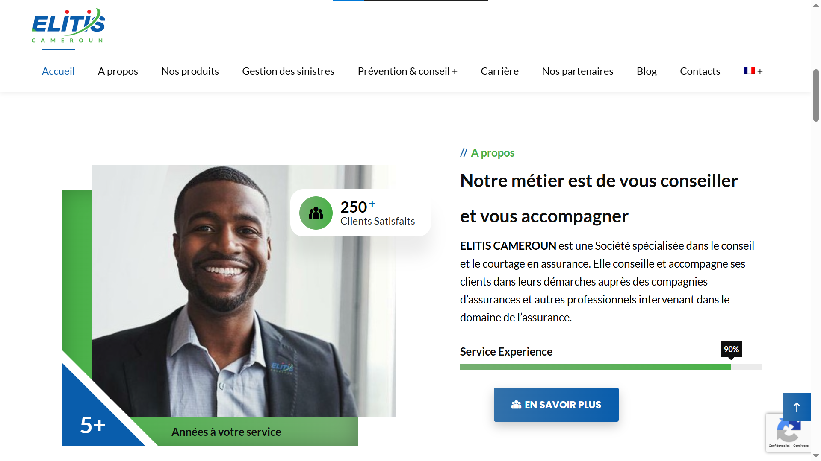Open the Blog link
The width and height of the screenshot is (821, 461).
[647, 71]
